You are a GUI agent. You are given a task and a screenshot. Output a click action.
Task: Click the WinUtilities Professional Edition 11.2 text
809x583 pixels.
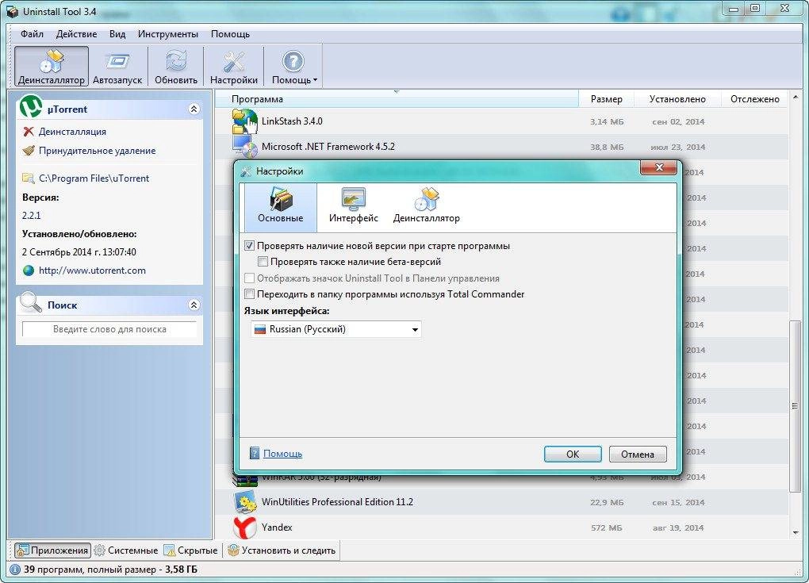pos(337,502)
